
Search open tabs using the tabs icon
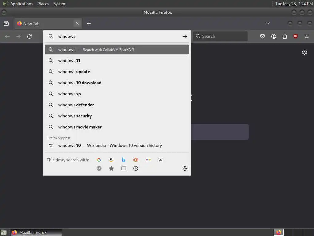tap(124, 168)
